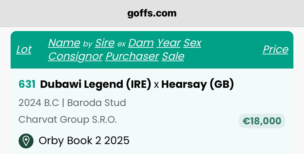Open the Orby Book 2 2025 sale
The width and height of the screenshot is (304, 154).
[84, 141]
